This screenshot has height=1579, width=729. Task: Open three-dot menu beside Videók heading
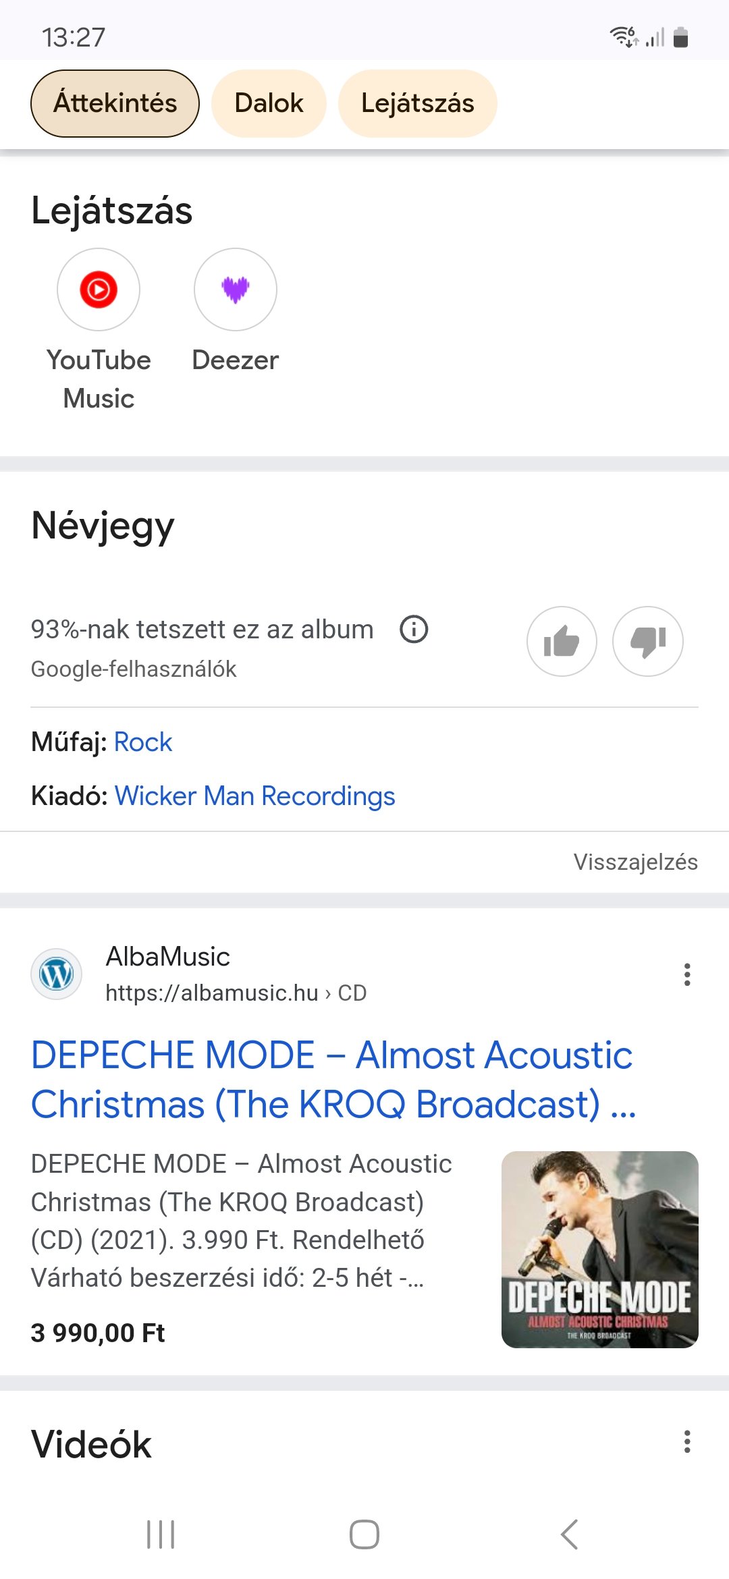click(x=687, y=1441)
